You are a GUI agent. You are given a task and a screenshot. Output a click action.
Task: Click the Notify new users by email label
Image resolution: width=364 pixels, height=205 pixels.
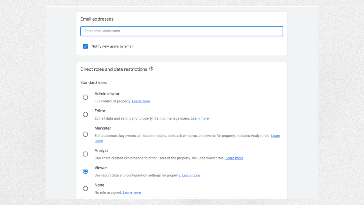112,46
